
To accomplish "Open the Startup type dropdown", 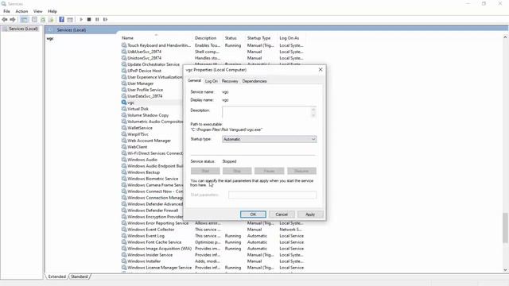I will click(269, 139).
